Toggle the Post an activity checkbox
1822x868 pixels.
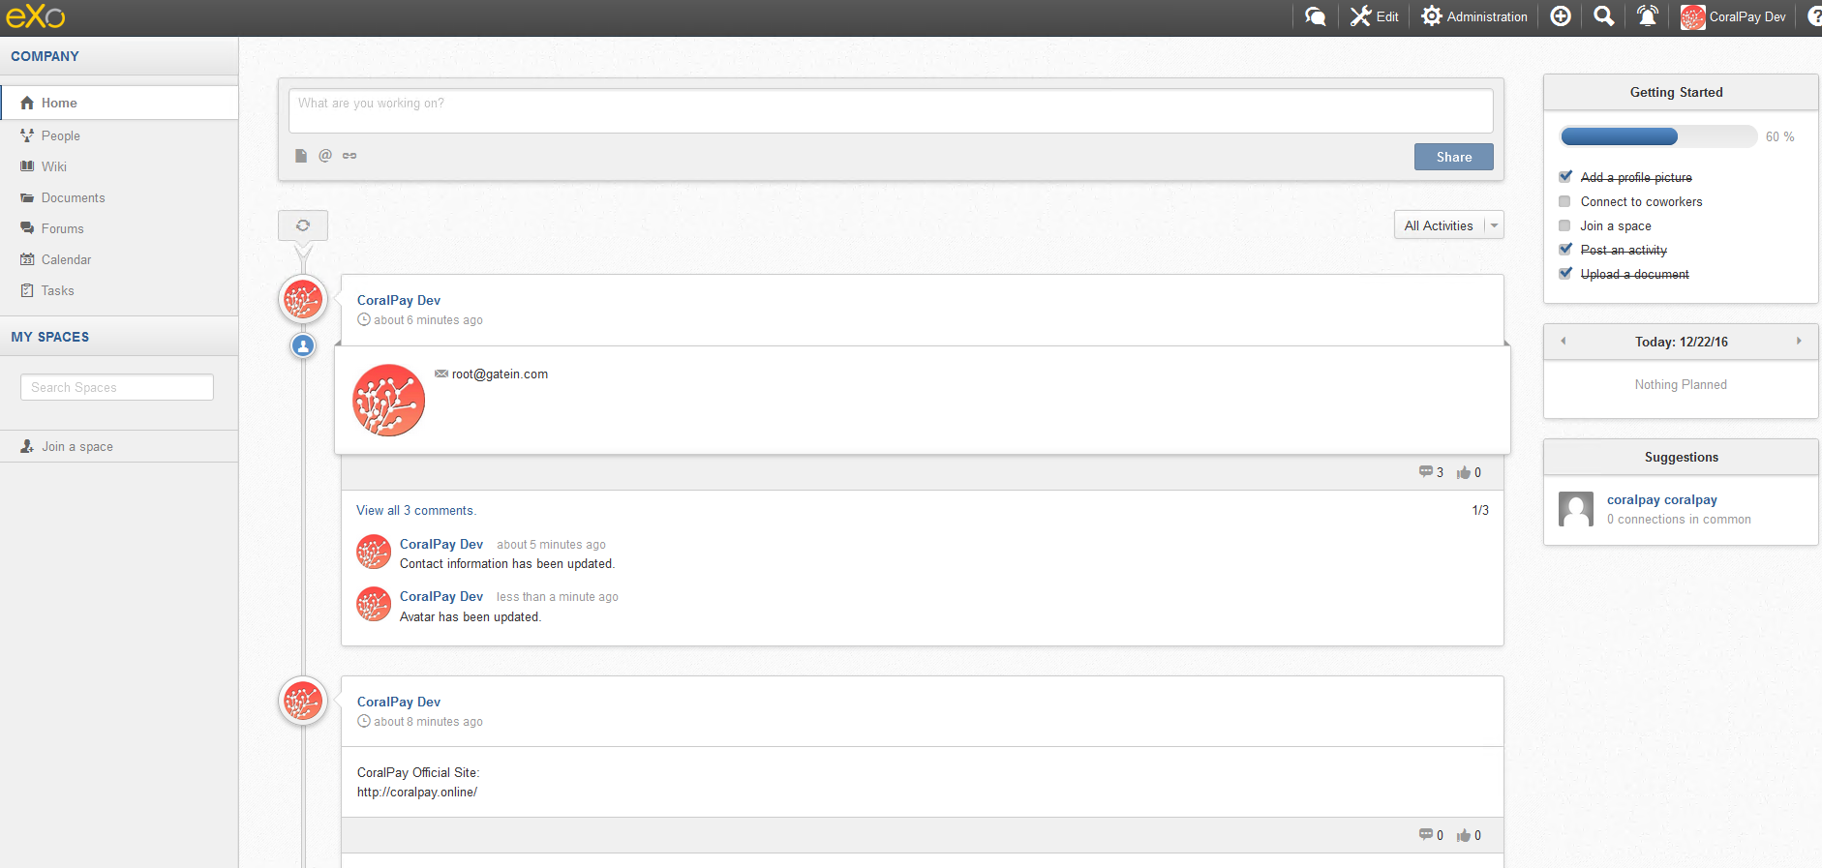click(1565, 249)
